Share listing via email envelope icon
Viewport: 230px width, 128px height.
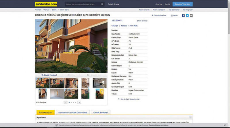pyautogui.click(x=191, y=15)
